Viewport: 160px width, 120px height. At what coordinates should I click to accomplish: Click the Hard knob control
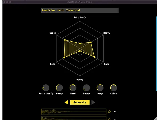tap(73, 88)
